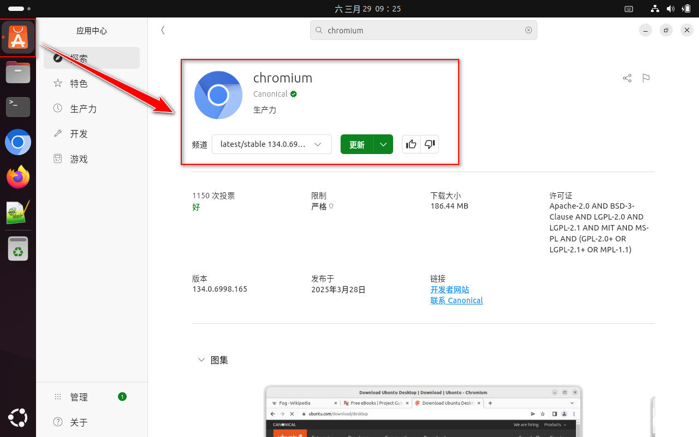
Task: Click the large chromium app logo
Action: tap(218, 95)
